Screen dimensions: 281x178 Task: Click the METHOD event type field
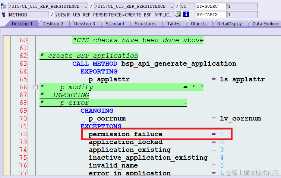click(x=28, y=15)
